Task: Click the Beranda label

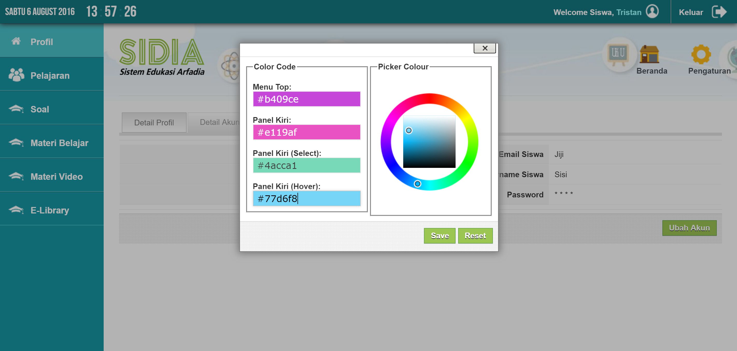Action: (652, 71)
